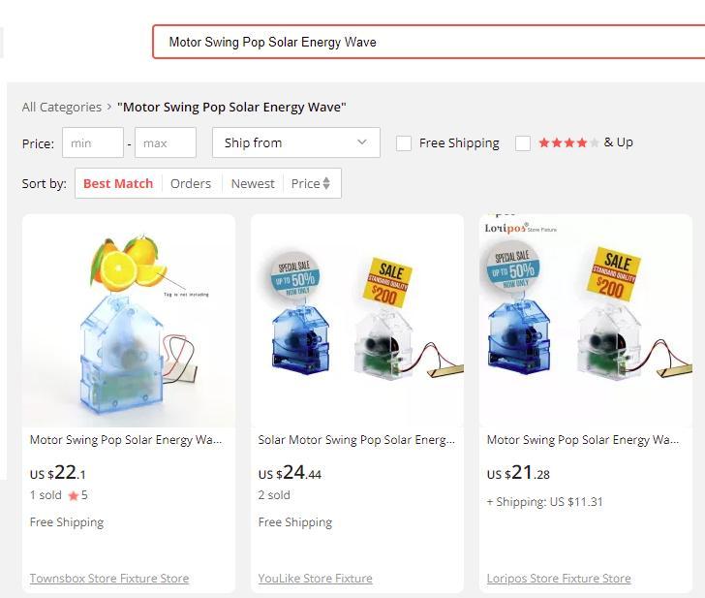Enable the Free Shipping checkbox
705x598 pixels.
[x=403, y=143]
